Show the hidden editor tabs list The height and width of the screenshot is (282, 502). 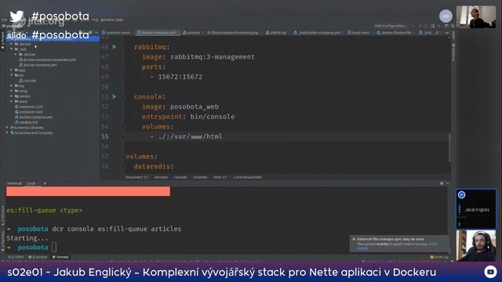[x=447, y=33]
